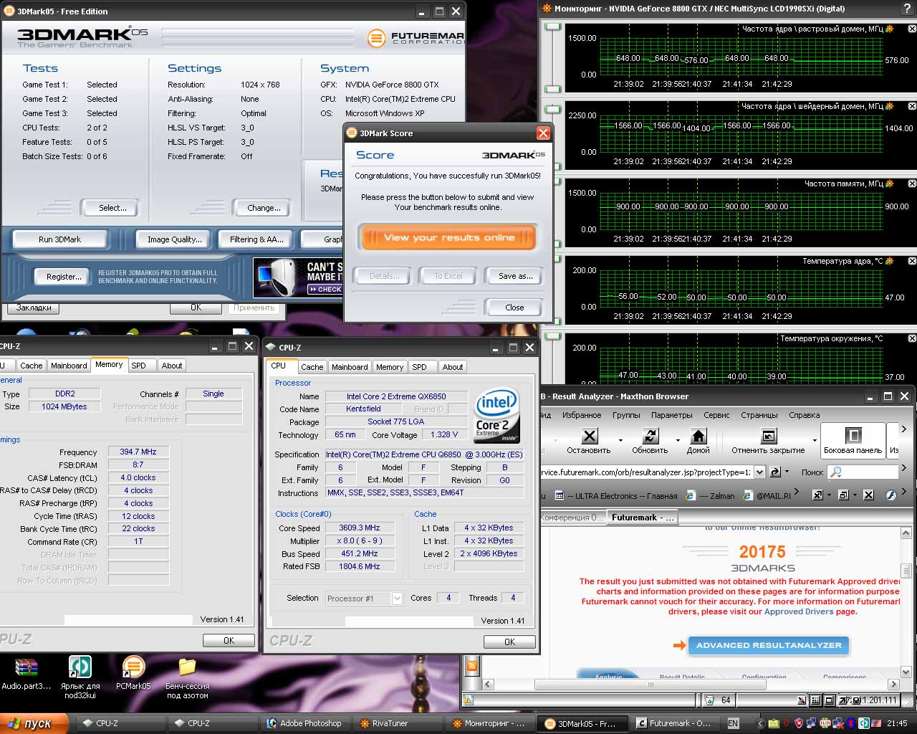917x734 pixels.
Task: Click the setup icon of memory clock graph
Action: pos(890,183)
